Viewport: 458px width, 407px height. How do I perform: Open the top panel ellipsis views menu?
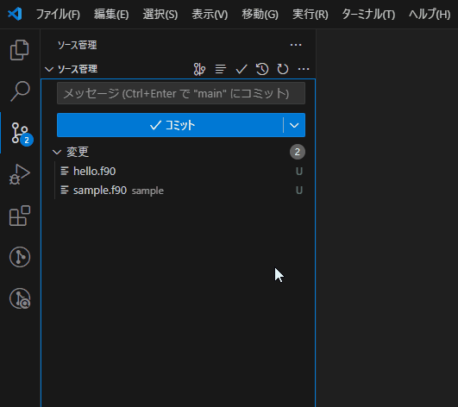click(x=296, y=45)
